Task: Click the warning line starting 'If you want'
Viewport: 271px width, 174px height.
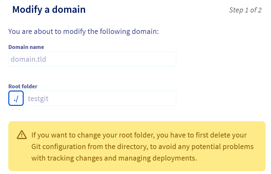Action: 139,135
